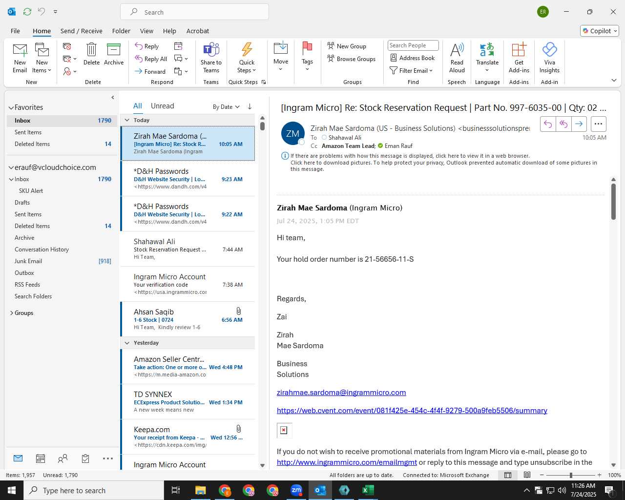The image size is (625, 500).
Task: Open more navigation options ellipsis
Action: coord(108,458)
